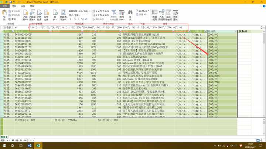Click the From Database import icon
This screenshot has height=149, width=266.
(33, 15)
